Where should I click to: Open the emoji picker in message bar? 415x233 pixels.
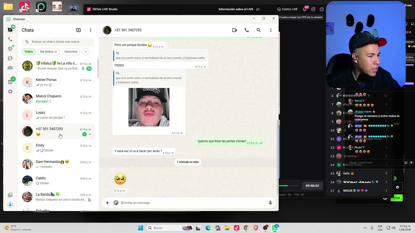(x=116, y=203)
